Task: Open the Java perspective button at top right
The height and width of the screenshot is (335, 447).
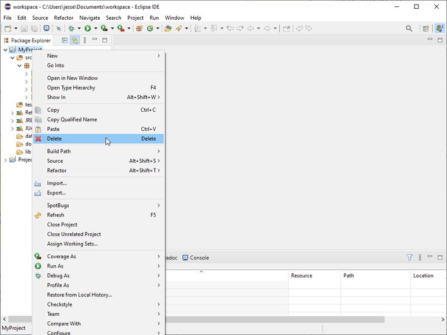Action: (440, 28)
